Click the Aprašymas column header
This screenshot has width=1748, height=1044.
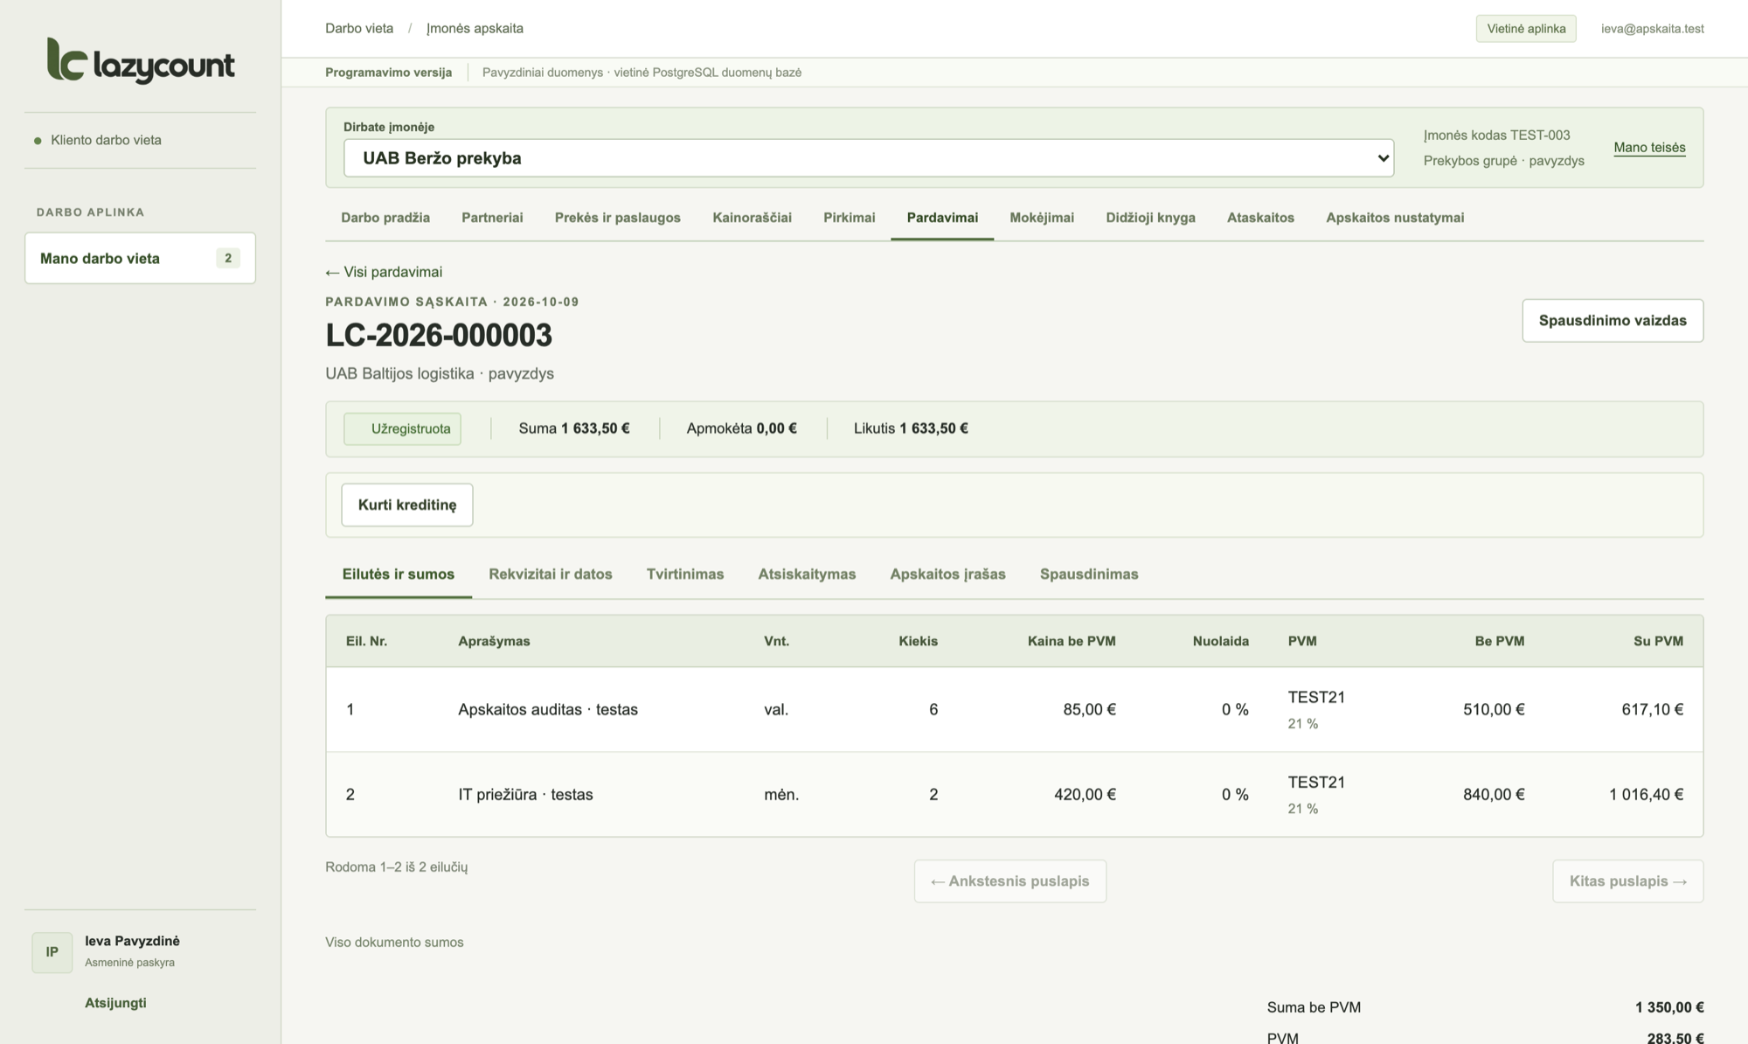(494, 641)
